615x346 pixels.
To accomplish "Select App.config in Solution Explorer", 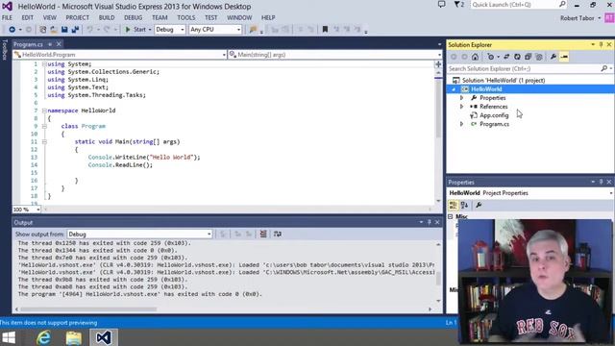I will point(494,115).
